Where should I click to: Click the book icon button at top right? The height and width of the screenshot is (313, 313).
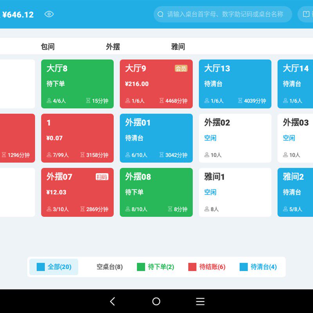306,14
